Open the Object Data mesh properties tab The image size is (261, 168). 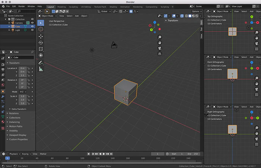tap(3, 117)
